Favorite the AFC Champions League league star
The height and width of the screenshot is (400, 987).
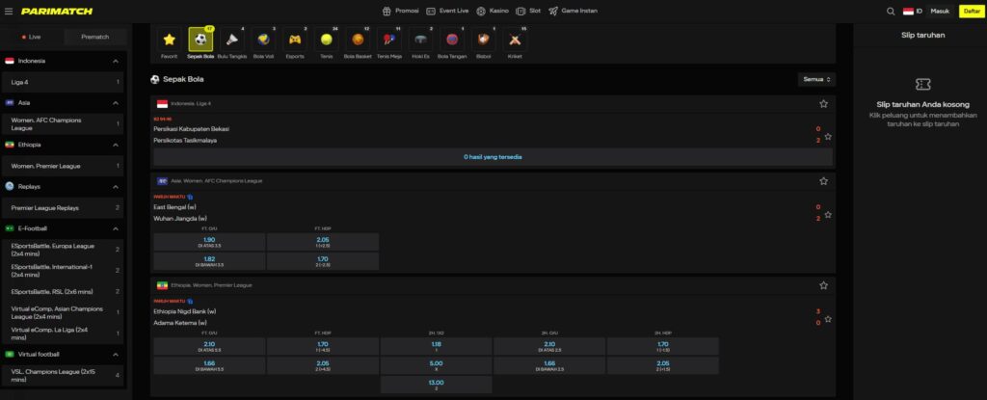(x=823, y=181)
